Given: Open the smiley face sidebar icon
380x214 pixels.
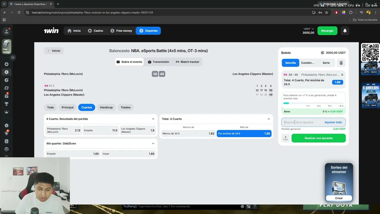Looking at the screenshot, I should 7,149.
